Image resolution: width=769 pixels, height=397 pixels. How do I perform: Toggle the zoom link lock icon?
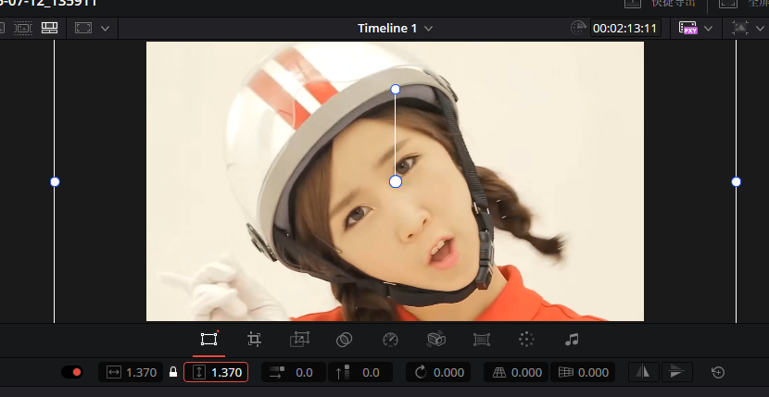172,372
